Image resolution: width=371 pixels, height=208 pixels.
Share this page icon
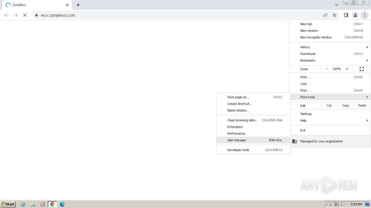(x=325, y=15)
